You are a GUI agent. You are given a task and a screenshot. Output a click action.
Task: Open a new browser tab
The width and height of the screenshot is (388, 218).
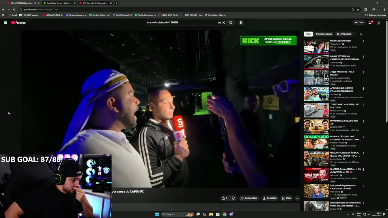116,3
